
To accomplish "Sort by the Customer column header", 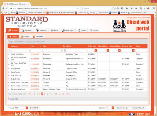I will click(15, 46).
